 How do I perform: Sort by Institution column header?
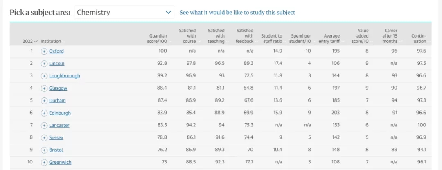[x=52, y=41]
